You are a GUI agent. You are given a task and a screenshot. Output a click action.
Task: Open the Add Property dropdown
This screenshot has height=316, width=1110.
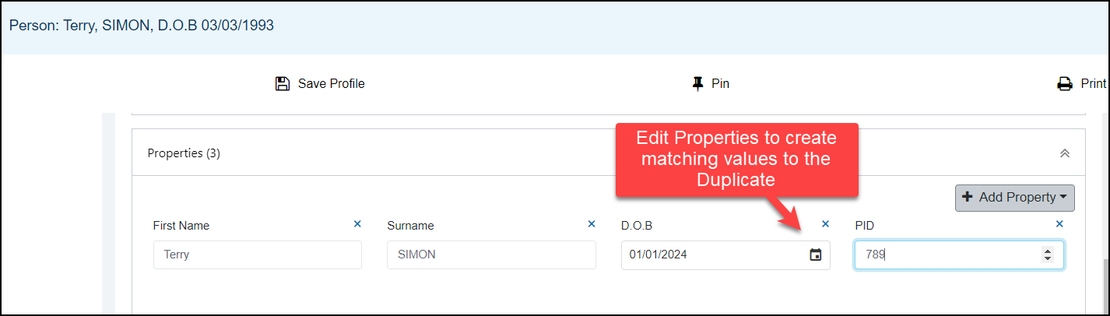click(x=1015, y=198)
